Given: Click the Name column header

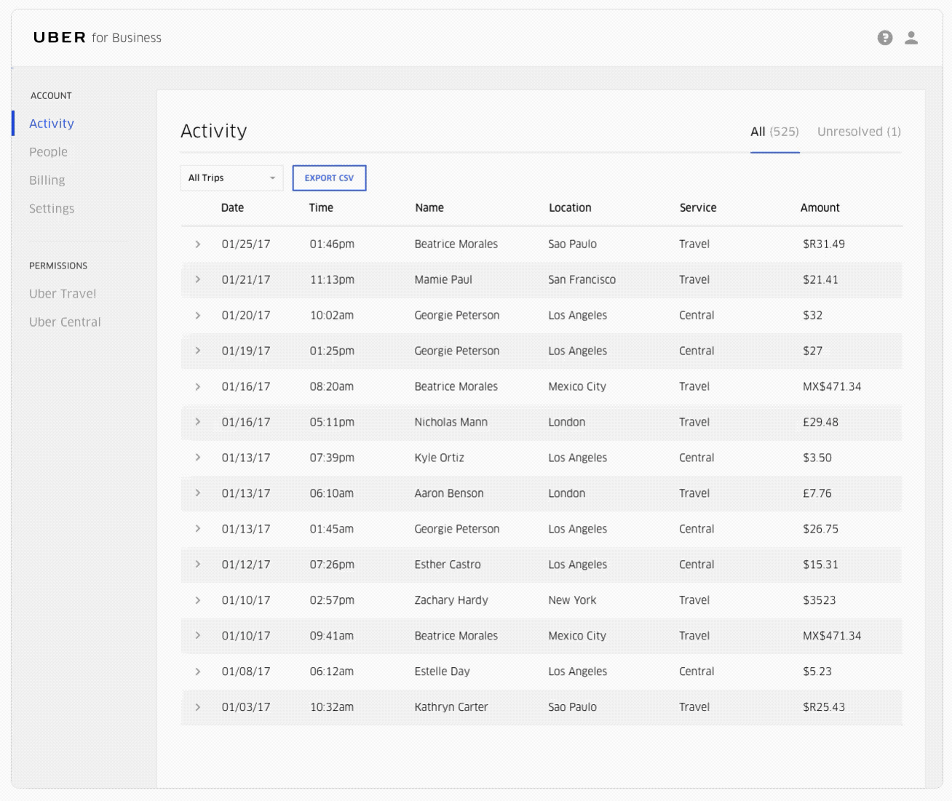Looking at the screenshot, I should click(429, 208).
